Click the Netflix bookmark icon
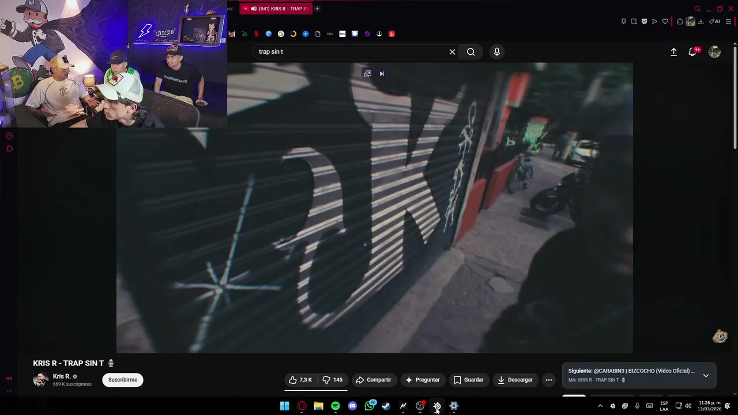 256,34
